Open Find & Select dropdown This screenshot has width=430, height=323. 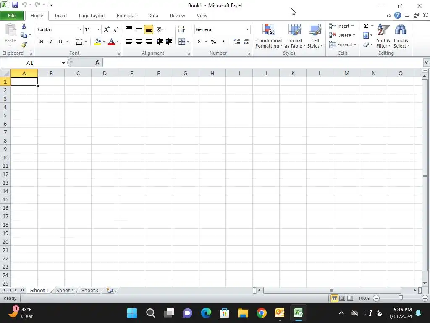point(401,36)
